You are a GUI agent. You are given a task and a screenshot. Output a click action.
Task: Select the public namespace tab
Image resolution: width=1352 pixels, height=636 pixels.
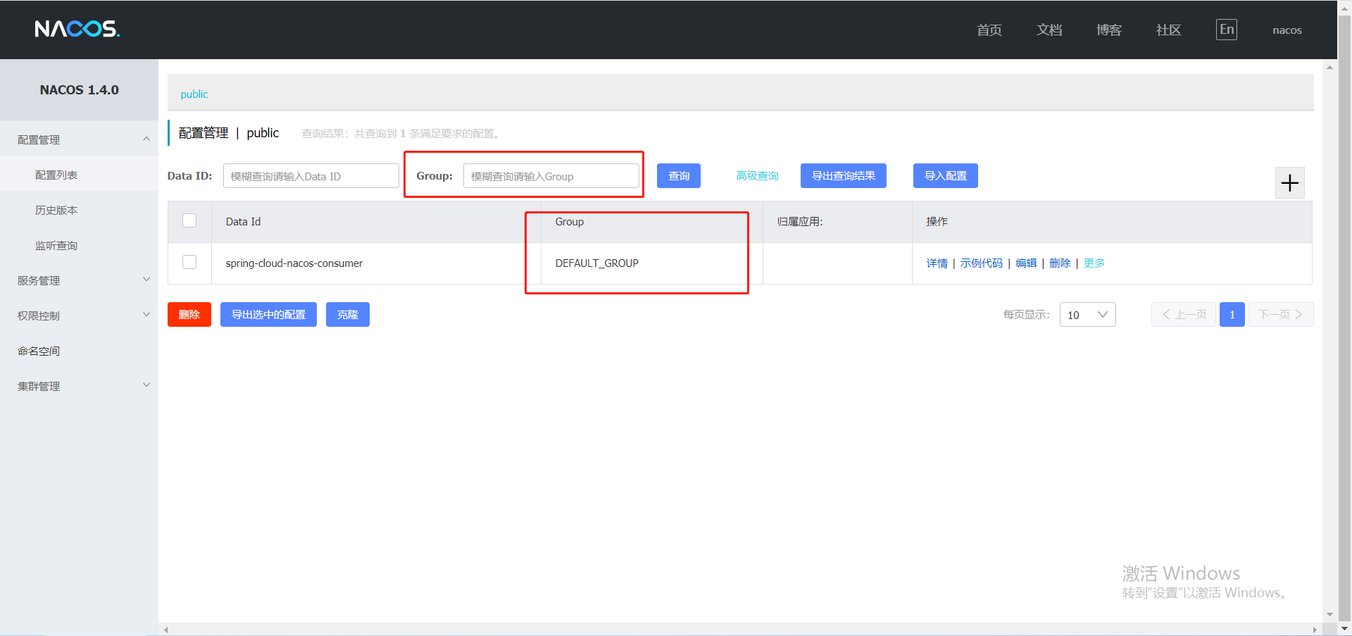point(194,94)
